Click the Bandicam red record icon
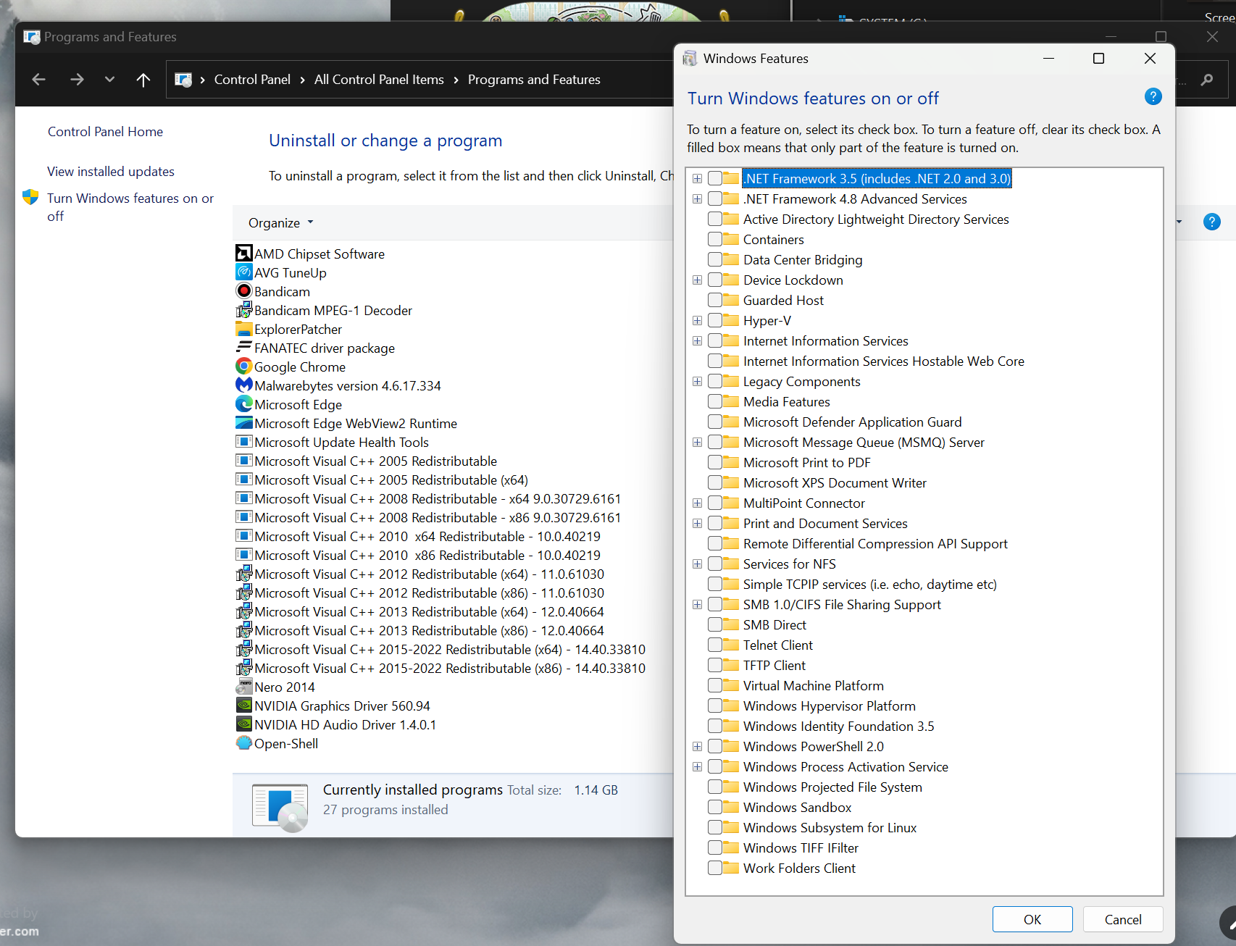Screen dimensions: 1236x946 click(x=244, y=291)
